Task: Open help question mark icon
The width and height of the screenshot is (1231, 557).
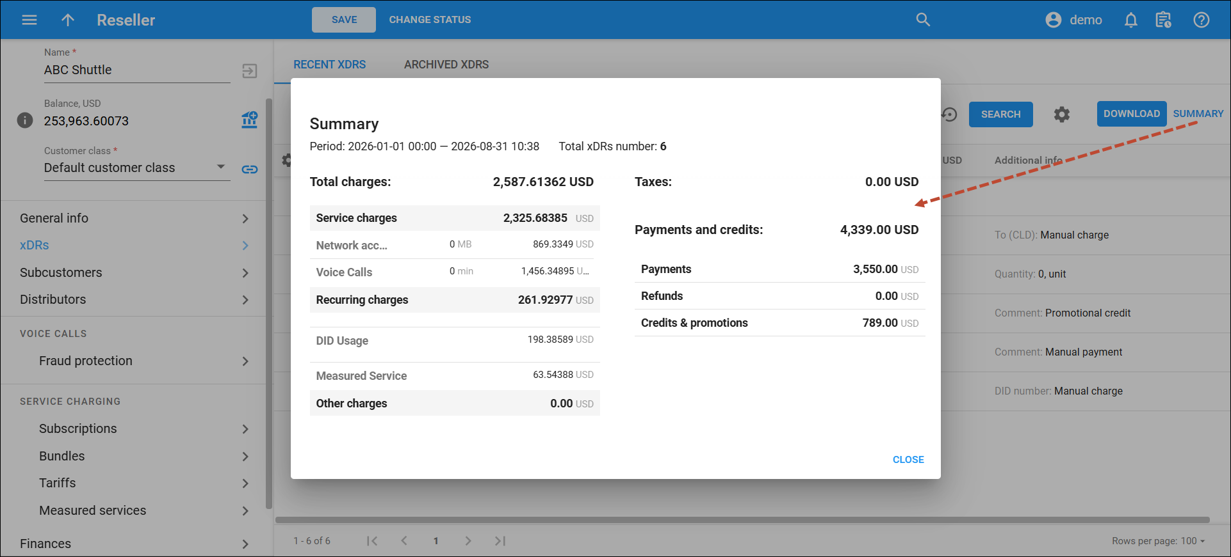Action: (x=1202, y=20)
